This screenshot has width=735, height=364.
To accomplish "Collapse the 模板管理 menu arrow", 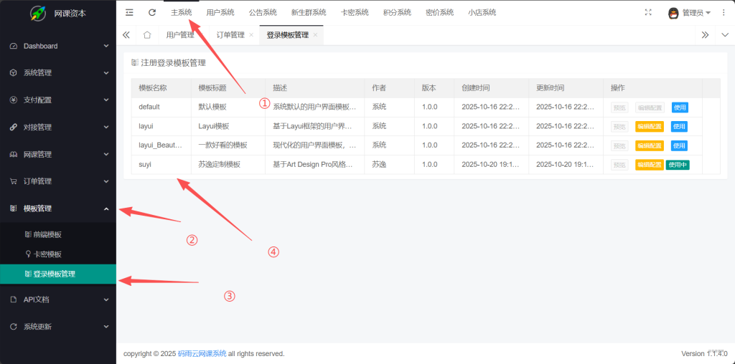I will [106, 209].
